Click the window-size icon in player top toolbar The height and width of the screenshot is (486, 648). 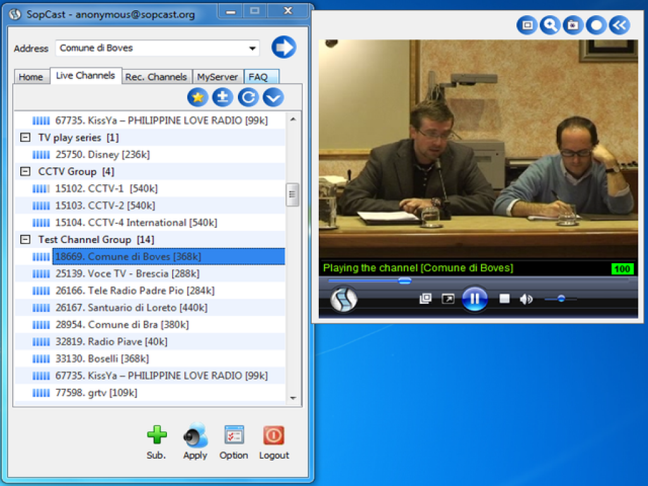tap(527, 25)
